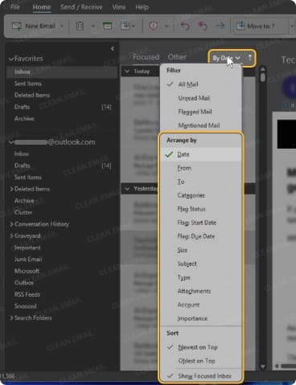Toggle Show Focused Inbox option
296x385 pixels.
pyautogui.click(x=200, y=376)
